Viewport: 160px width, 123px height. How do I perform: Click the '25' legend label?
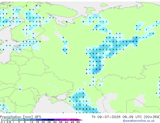[x=49, y=122]
